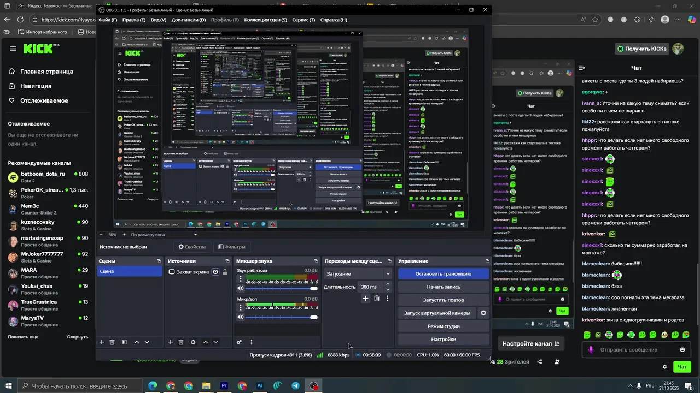This screenshot has height=393, width=700.
Task: Toggle Studio Mode (Режим студии)
Action: coord(444,326)
